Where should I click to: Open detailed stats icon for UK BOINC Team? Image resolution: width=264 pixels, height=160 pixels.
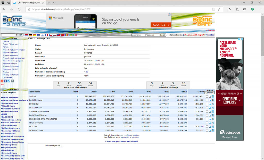(213, 130)
